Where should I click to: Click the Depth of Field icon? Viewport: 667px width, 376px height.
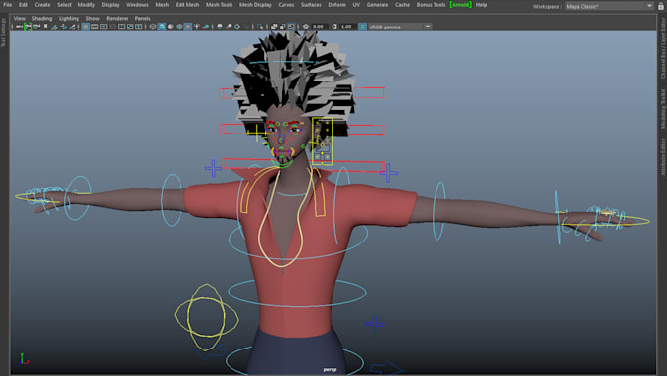(x=246, y=27)
